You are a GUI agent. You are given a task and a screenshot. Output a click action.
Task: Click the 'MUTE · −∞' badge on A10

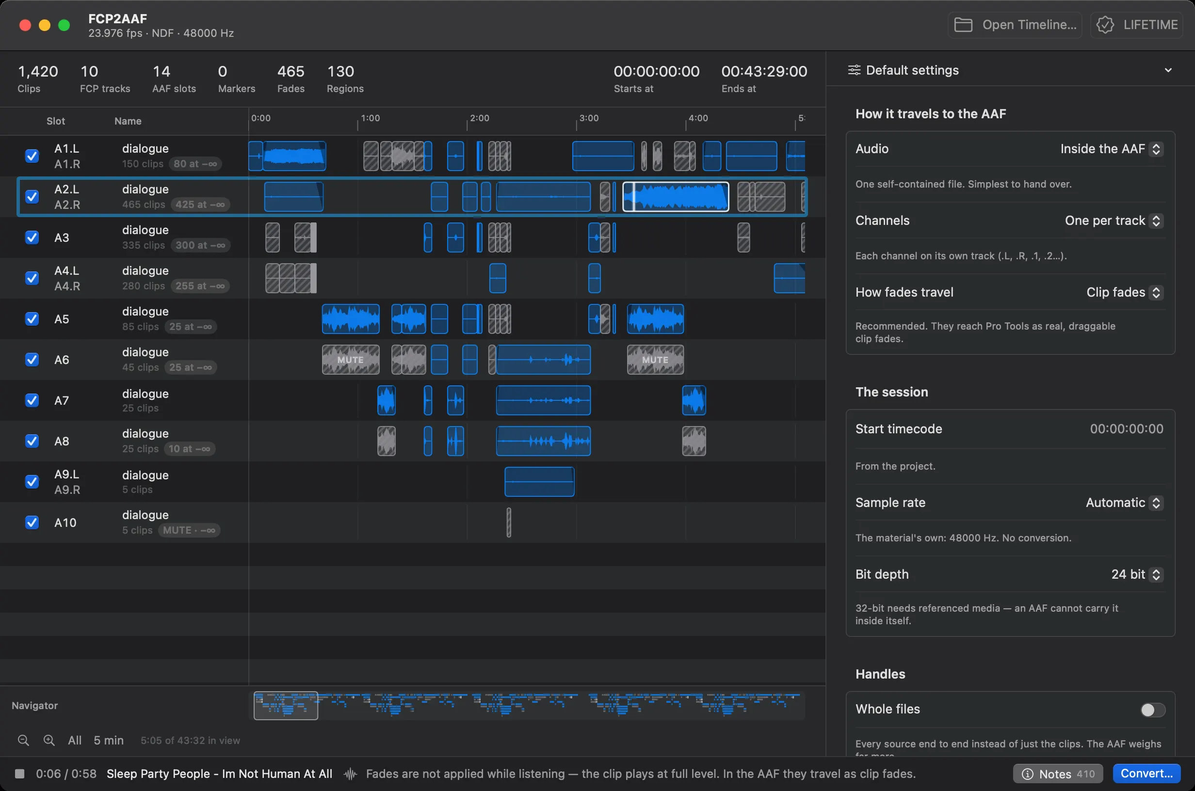(x=189, y=530)
